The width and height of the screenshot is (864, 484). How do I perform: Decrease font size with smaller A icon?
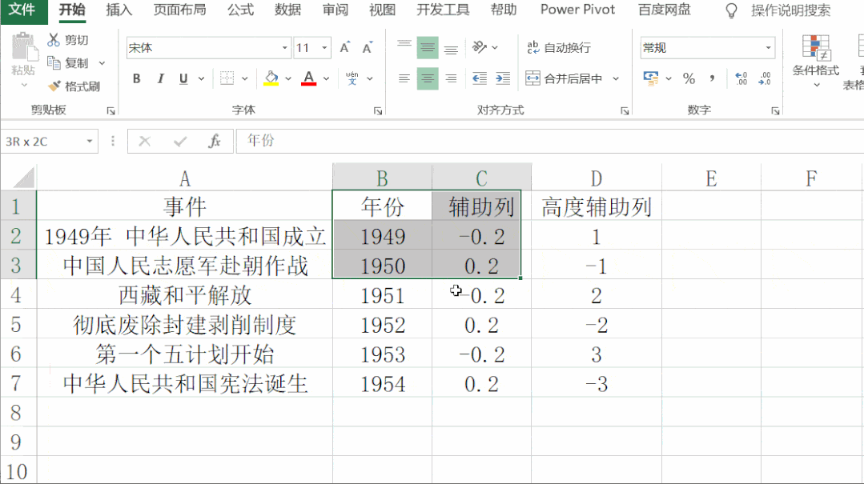click(x=368, y=48)
